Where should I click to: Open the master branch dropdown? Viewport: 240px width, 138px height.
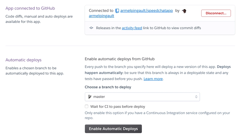tap(142, 97)
